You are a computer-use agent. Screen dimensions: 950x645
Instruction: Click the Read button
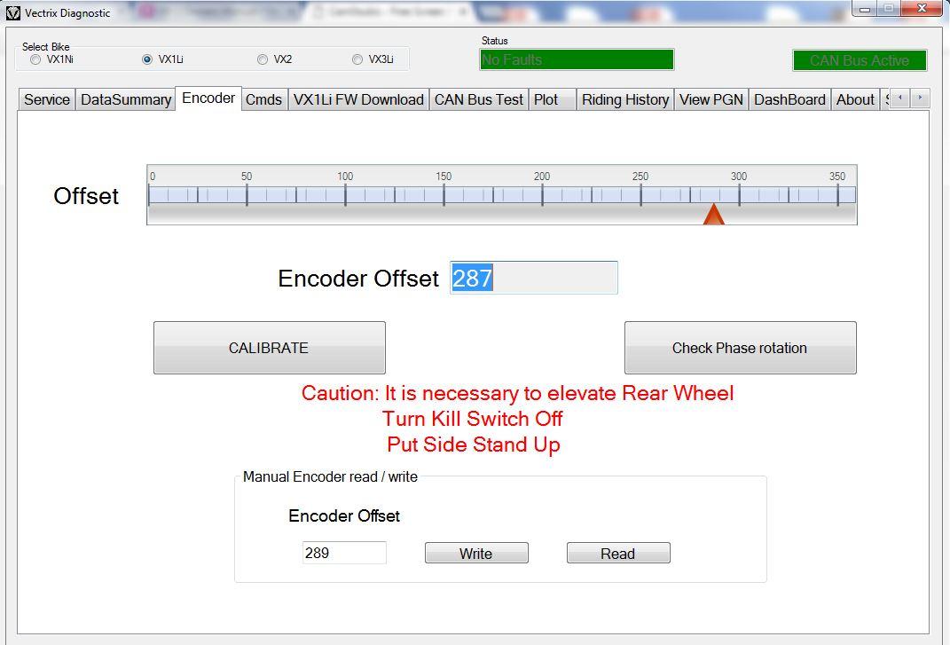[618, 553]
